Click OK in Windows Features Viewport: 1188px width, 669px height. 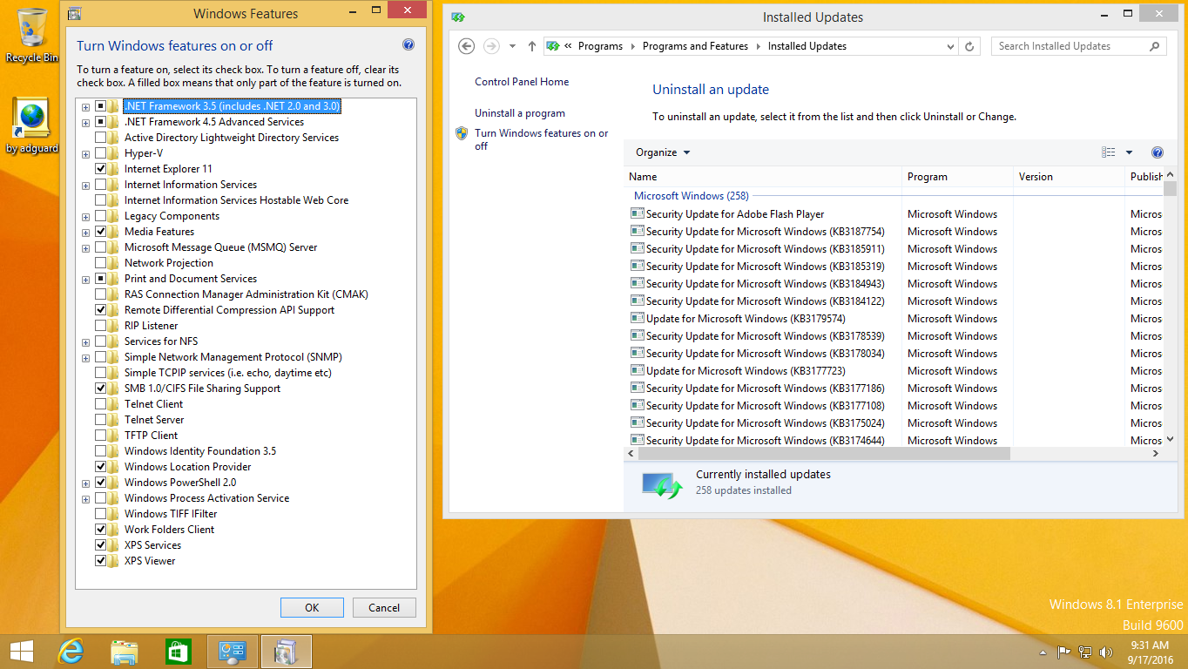(312, 608)
